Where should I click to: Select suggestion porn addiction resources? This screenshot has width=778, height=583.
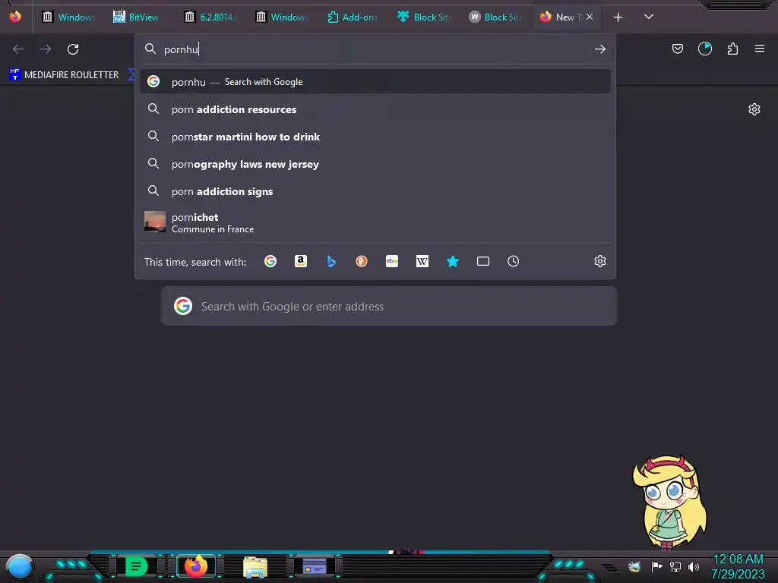coord(375,109)
